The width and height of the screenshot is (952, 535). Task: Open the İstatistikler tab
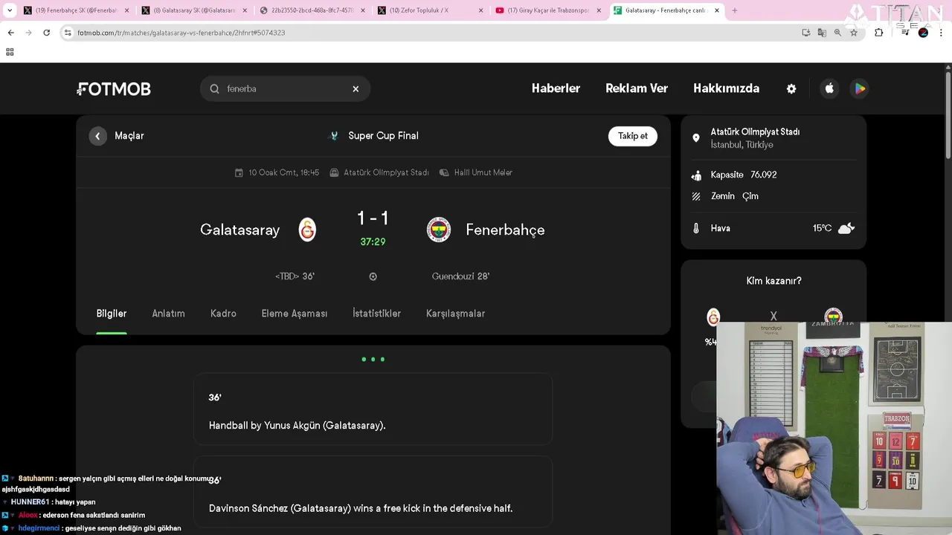(x=376, y=314)
